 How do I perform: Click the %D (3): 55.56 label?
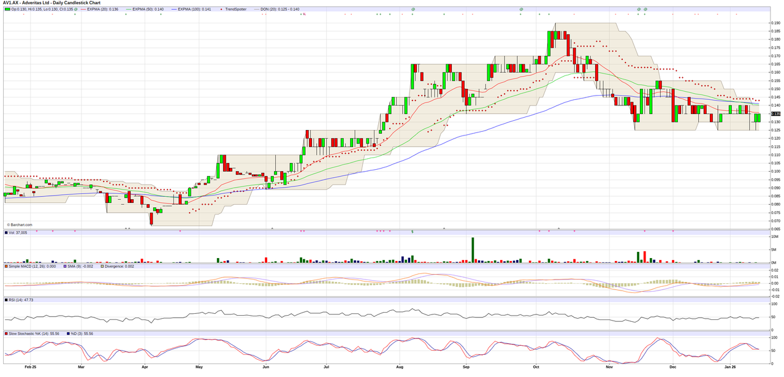click(x=83, y=333)
